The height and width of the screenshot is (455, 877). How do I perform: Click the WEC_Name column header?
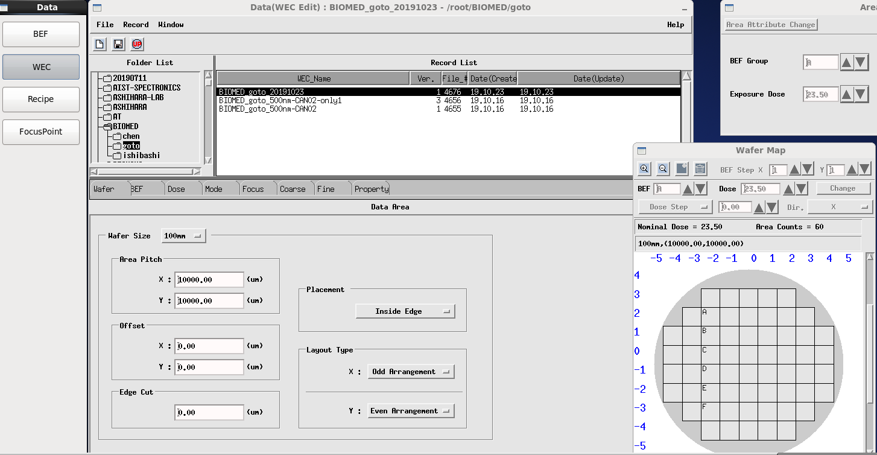pyautogui.click(x=314, y=78)
